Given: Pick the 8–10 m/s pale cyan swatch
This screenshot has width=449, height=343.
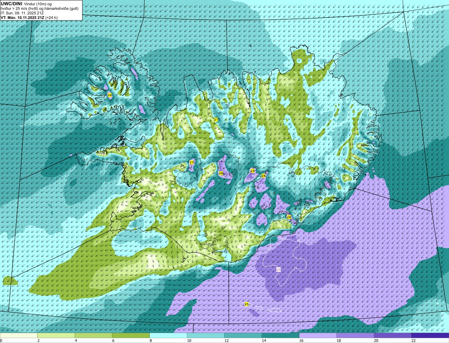Looking at the screenshot, I should click(168, 335).
